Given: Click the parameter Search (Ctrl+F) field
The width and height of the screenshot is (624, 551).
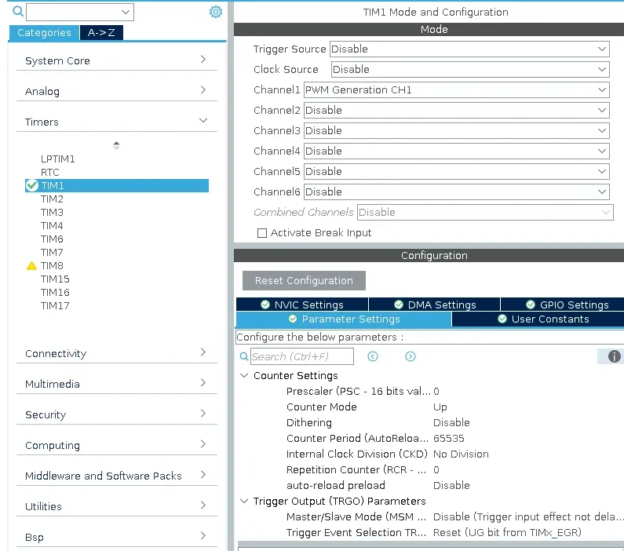Looking at the screenshot, I should tap(302, 356).
